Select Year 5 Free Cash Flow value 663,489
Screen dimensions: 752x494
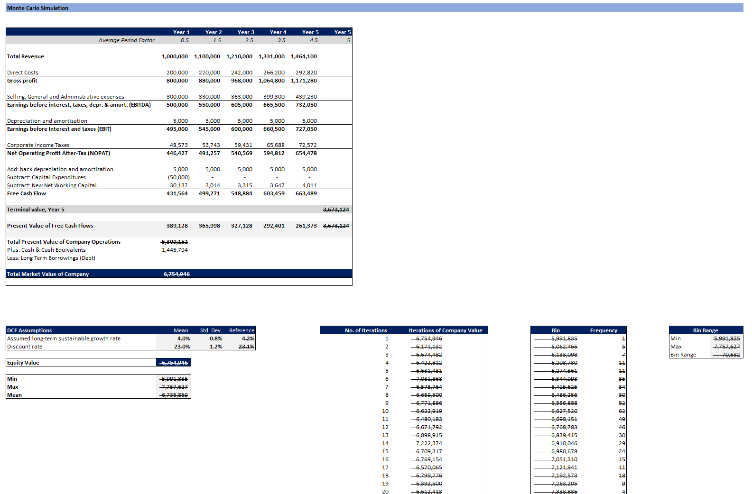pyautogui.click(x=306, y=193)
